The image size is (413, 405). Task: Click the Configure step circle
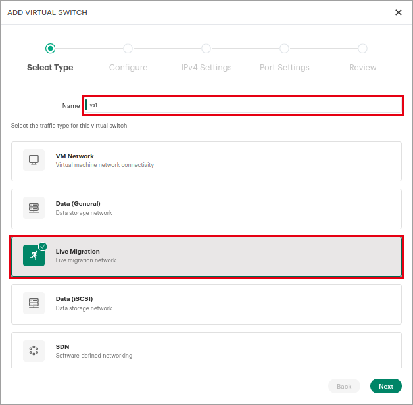128,49
